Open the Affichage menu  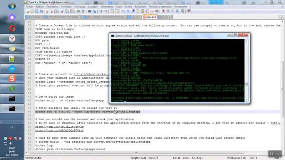tap(66, 7)
